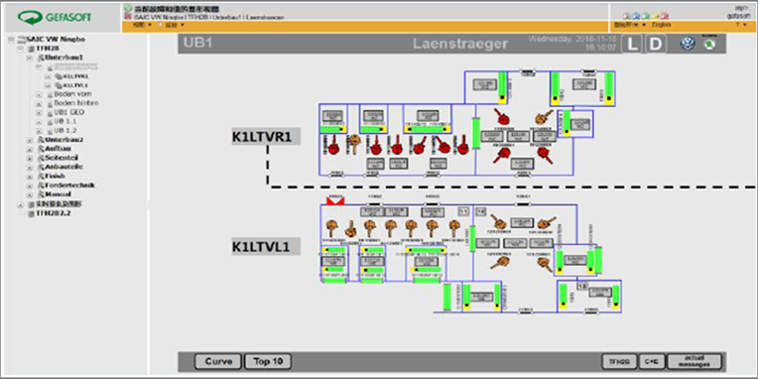Click the Top 10 button

coord(268,361)
